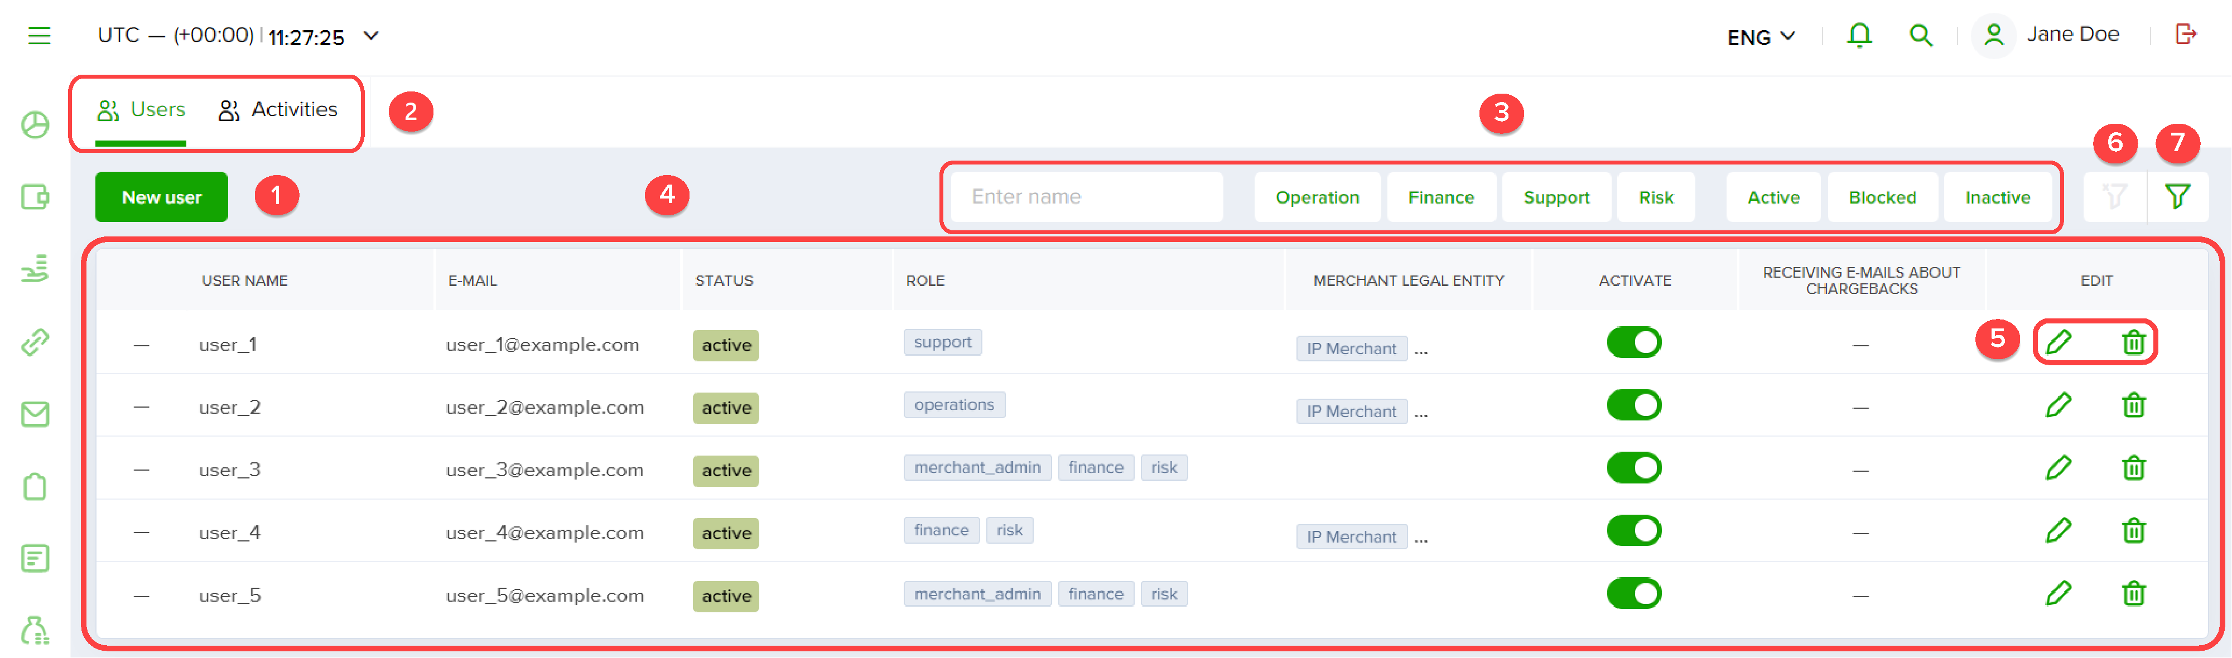Screen dimensions: 2232x658
Task: Open the dashboard pie chart sidebar icon
Action: point(36,125)
